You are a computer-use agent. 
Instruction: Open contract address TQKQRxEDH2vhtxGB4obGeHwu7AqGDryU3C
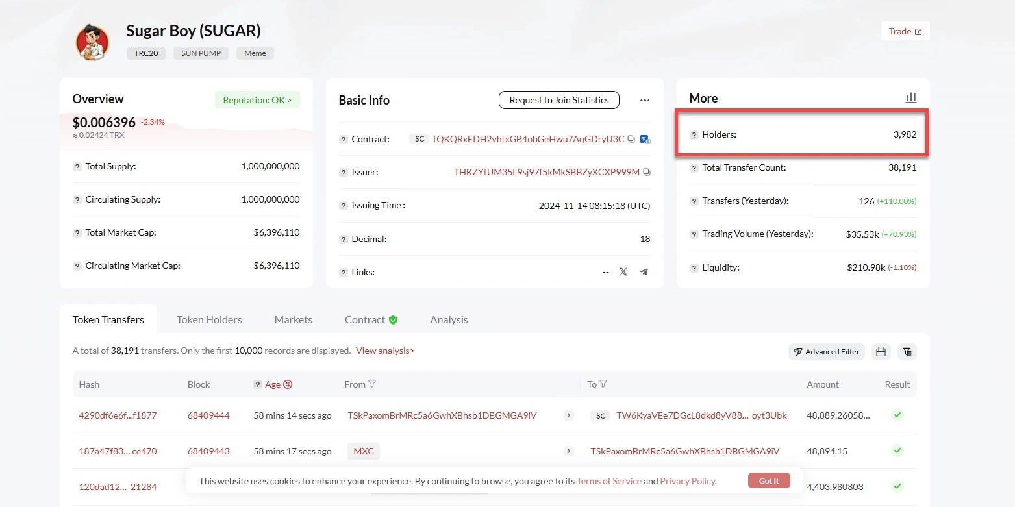(x=528, y=139)
